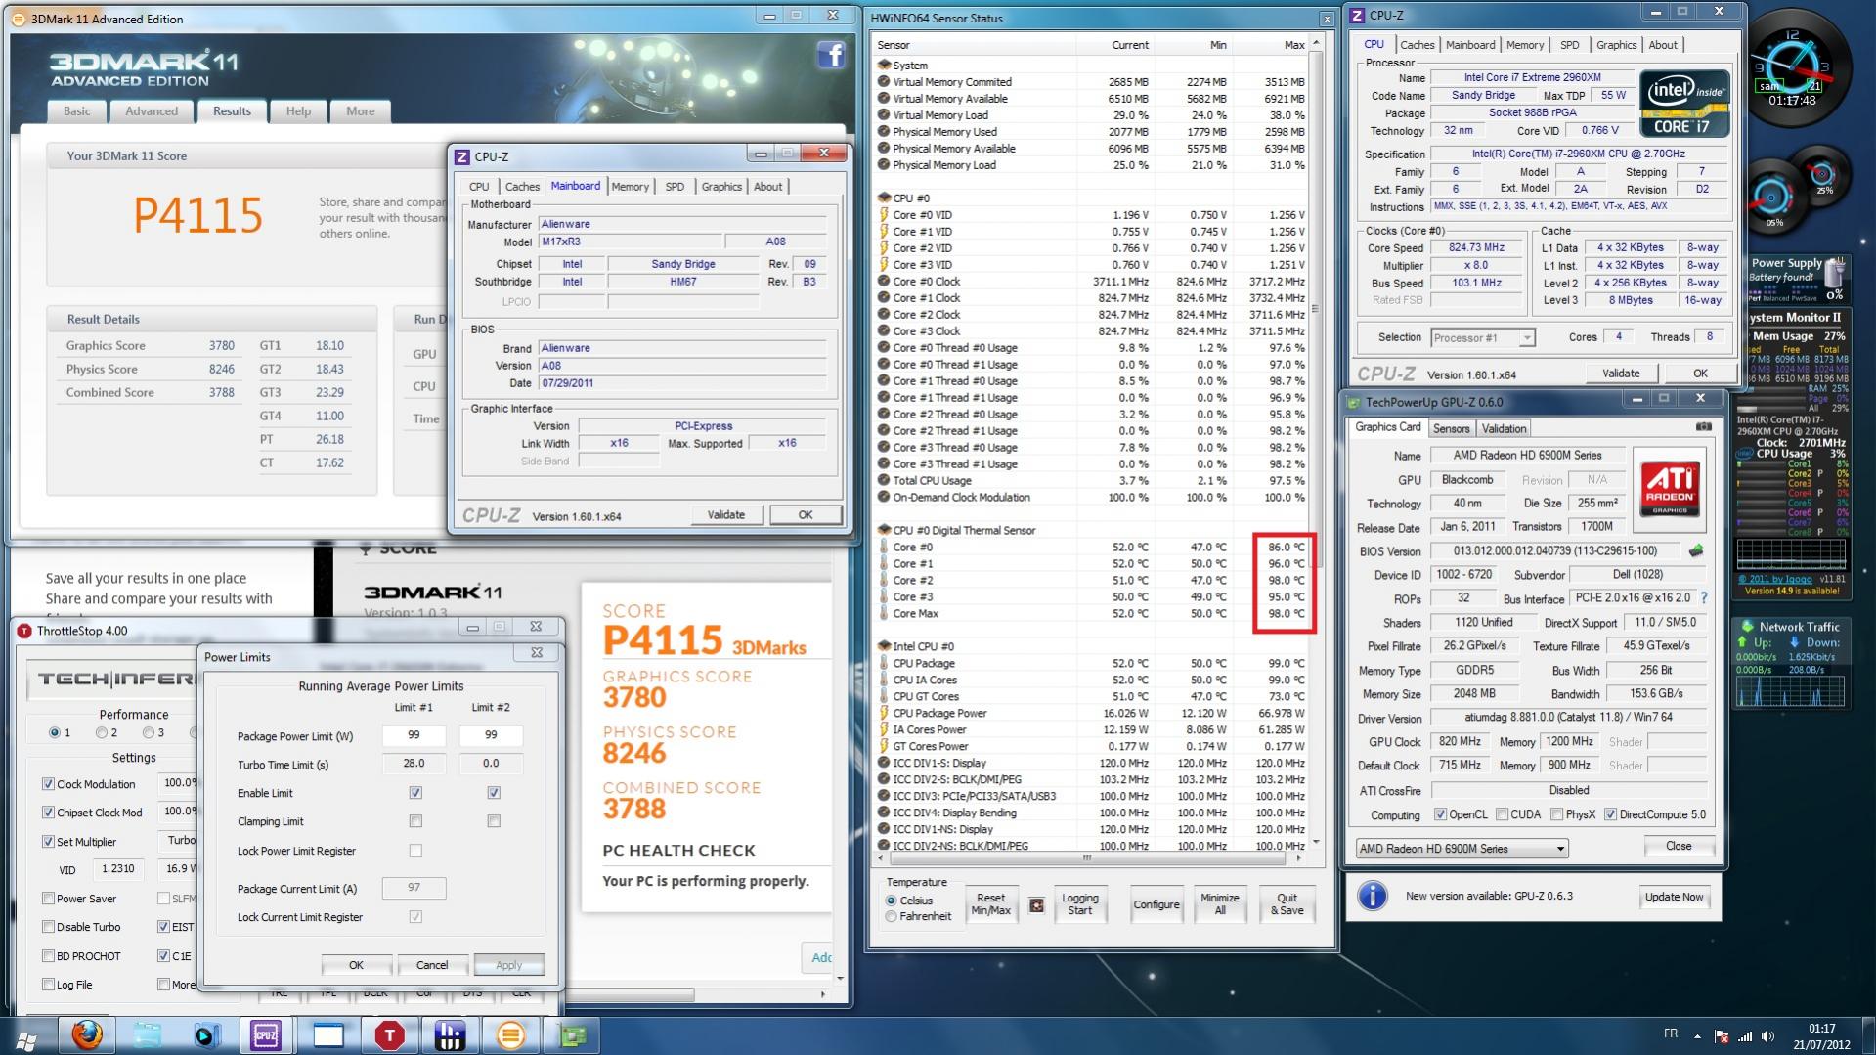This screenshot has width=1876, height=1055.
Task: Show hidden system tray icons
Action: [1696, 1036]
